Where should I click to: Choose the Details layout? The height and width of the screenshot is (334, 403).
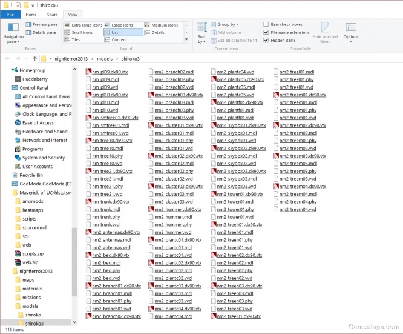154,32
